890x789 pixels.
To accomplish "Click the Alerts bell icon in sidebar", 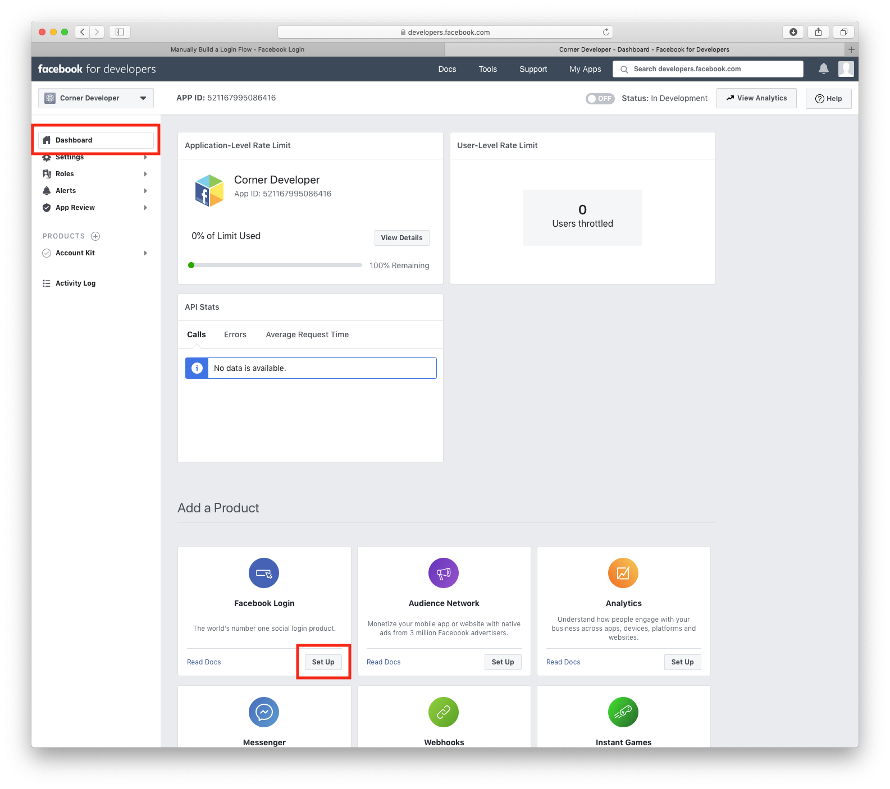I will [47, 191].
